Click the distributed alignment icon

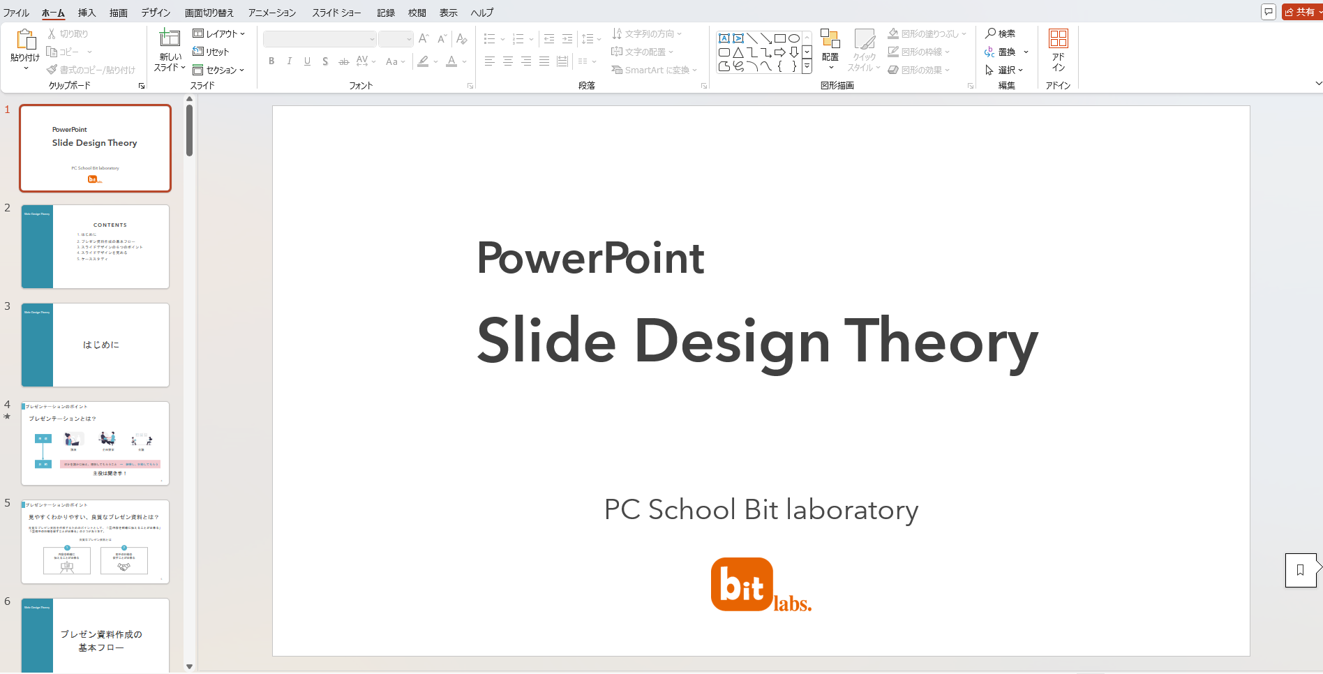coord(562,61)
